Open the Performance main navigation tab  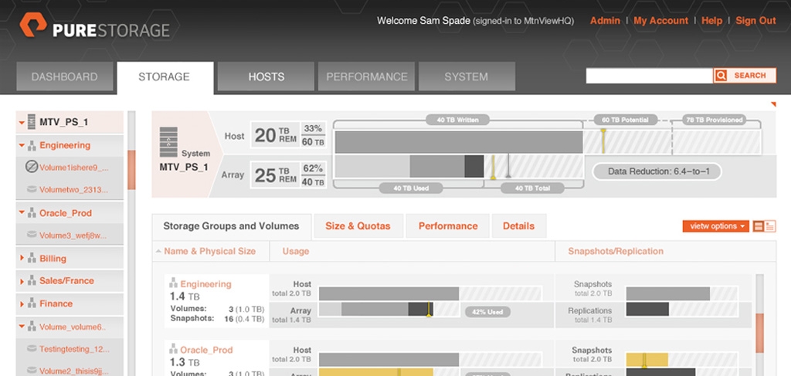(x=366, y=76)
